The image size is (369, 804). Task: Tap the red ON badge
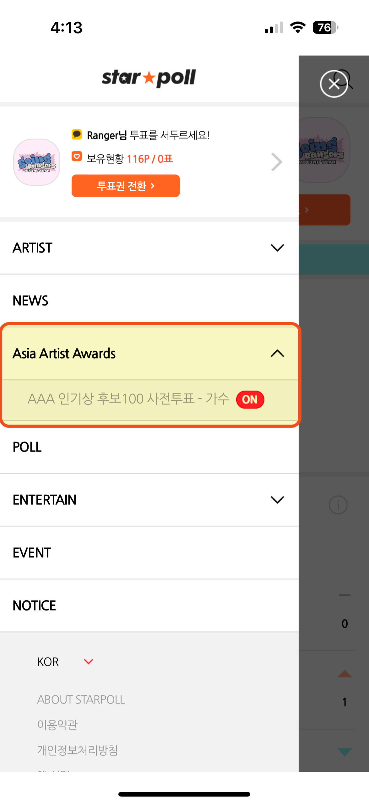(x=250, y=399)
